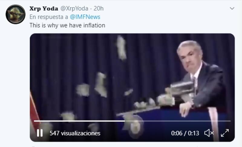This screenshot has width=242, height=147.
Task: Click the progress bar's current playhead position
Action: (x=125, y=121)
